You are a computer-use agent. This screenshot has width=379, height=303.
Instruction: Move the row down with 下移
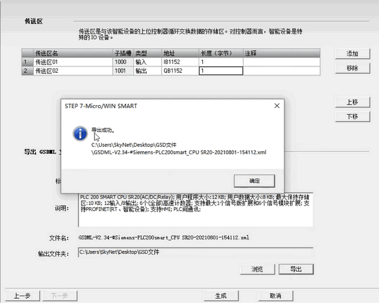[x=352, y=117]
